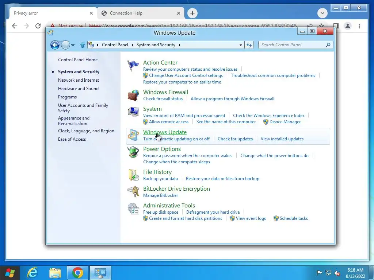
Task: Open the System monitor icon
Action: [133, 112]
